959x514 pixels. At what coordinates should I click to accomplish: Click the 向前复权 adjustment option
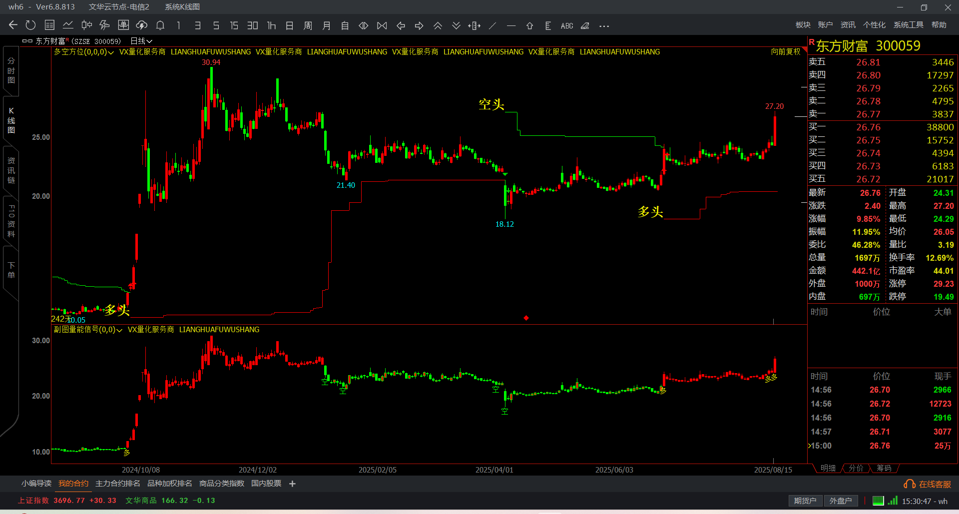[x=786, y=51]
